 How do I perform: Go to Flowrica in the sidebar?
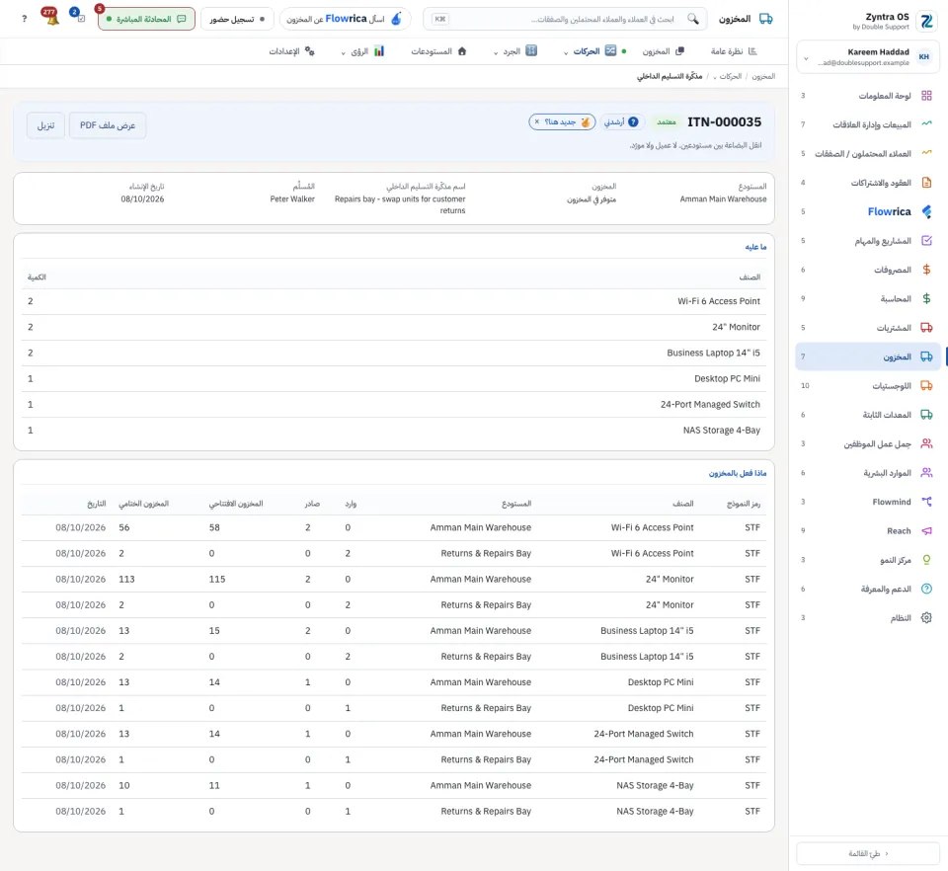click(866, 211)
